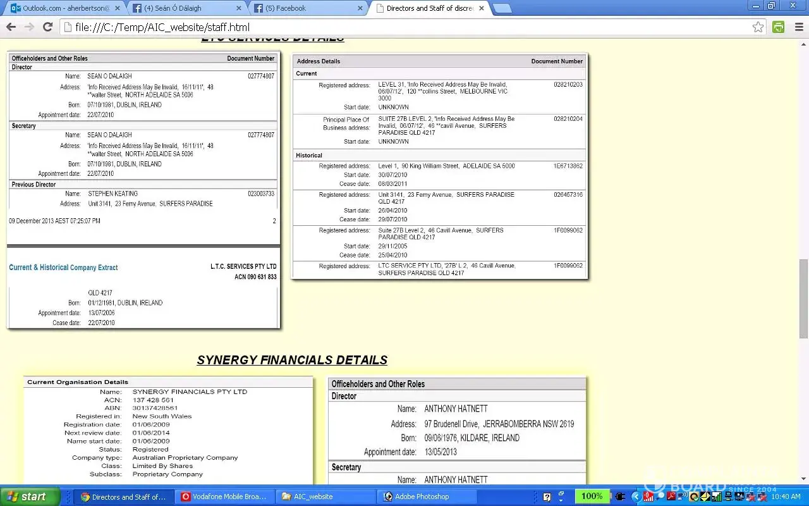Click document number 028210204
The image size is (809, 506).
coord(568,118)
